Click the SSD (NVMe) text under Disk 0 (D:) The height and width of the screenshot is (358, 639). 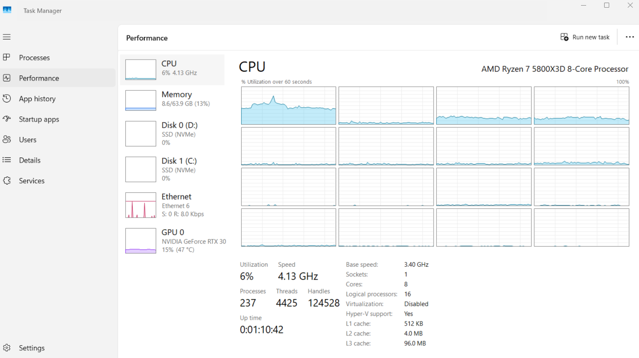179,134
